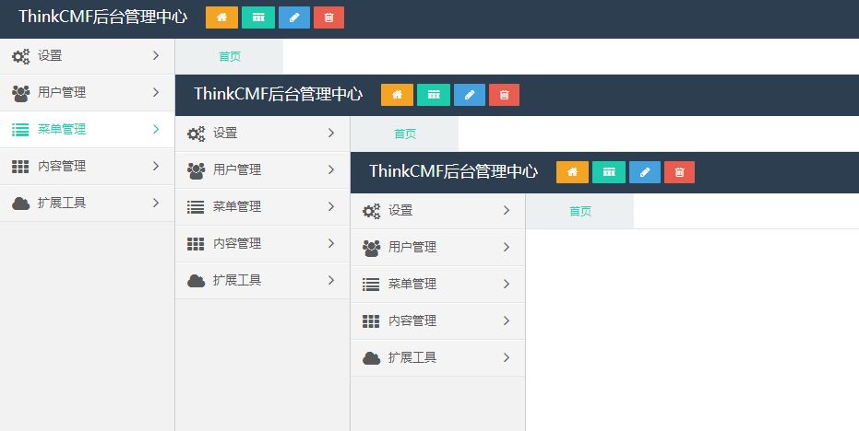Click the blue pencil button in the innermost header
Image resolution: width=859 pixels, height=431 pixels.
point(645,172)
